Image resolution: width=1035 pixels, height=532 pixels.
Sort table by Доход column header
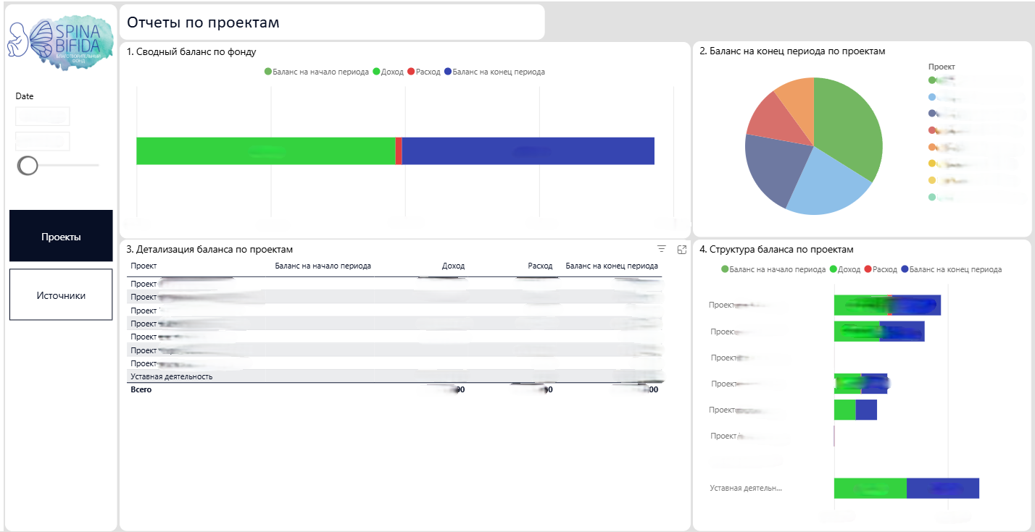pos(453,266)
